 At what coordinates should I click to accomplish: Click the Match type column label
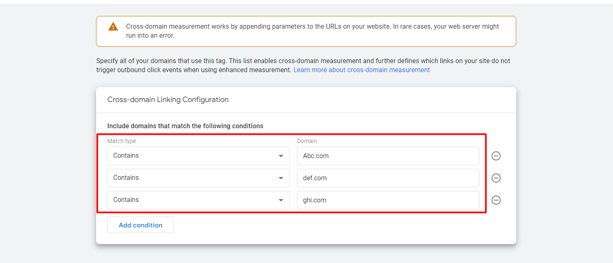122,141
